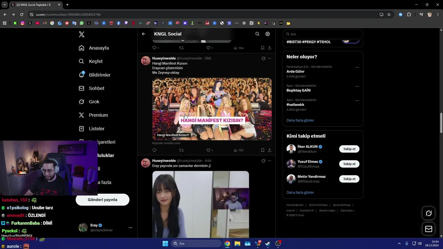This screenshot has width=443, height=249.
Task: Open the #sallandık trending topic
Action: [x=295, y=105]
